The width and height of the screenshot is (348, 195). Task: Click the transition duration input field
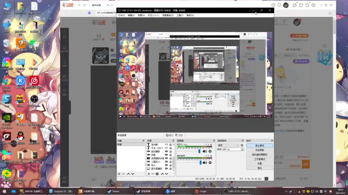(232, 149)
